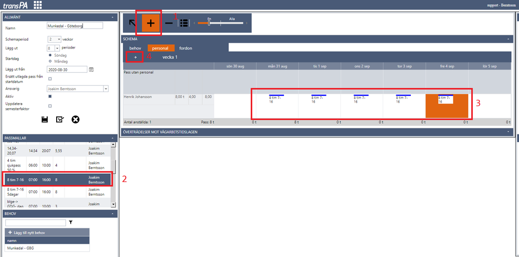Viewport: 519px width, 257px height.
Task: Click Henrik's Tuesday 1 sep shift
Action: 319,99
